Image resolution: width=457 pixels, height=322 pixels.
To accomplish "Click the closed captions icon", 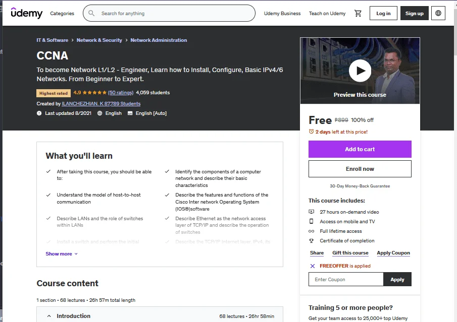I will tap(130, 113).
